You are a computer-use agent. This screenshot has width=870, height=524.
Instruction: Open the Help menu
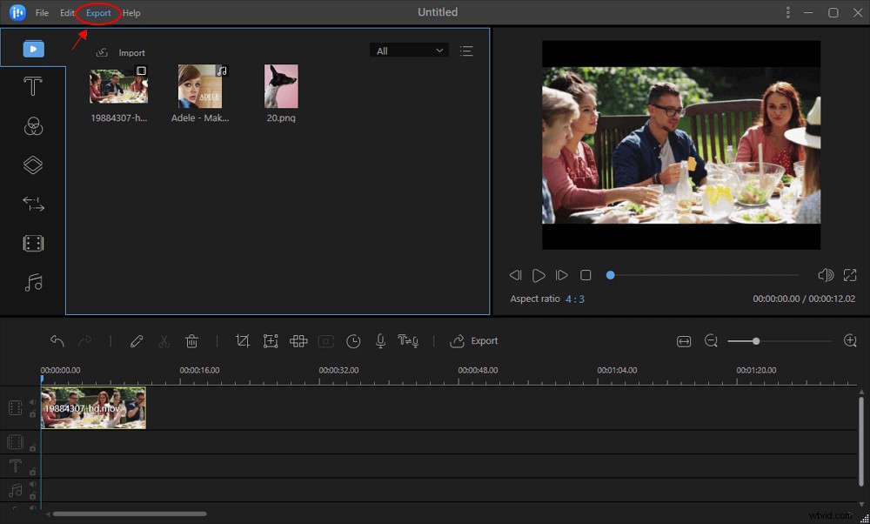(x=131, y=12)
